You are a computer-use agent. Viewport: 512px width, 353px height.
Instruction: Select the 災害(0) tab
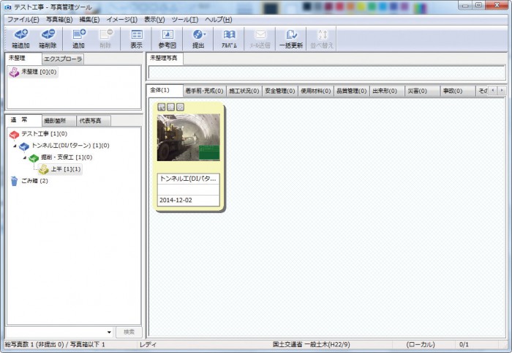click(x=422, y=91)
